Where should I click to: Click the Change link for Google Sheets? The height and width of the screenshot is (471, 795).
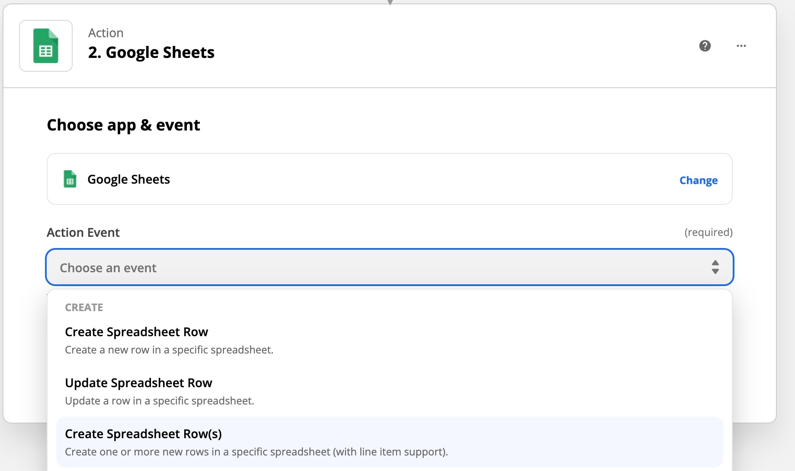click(x=698, y=180)
